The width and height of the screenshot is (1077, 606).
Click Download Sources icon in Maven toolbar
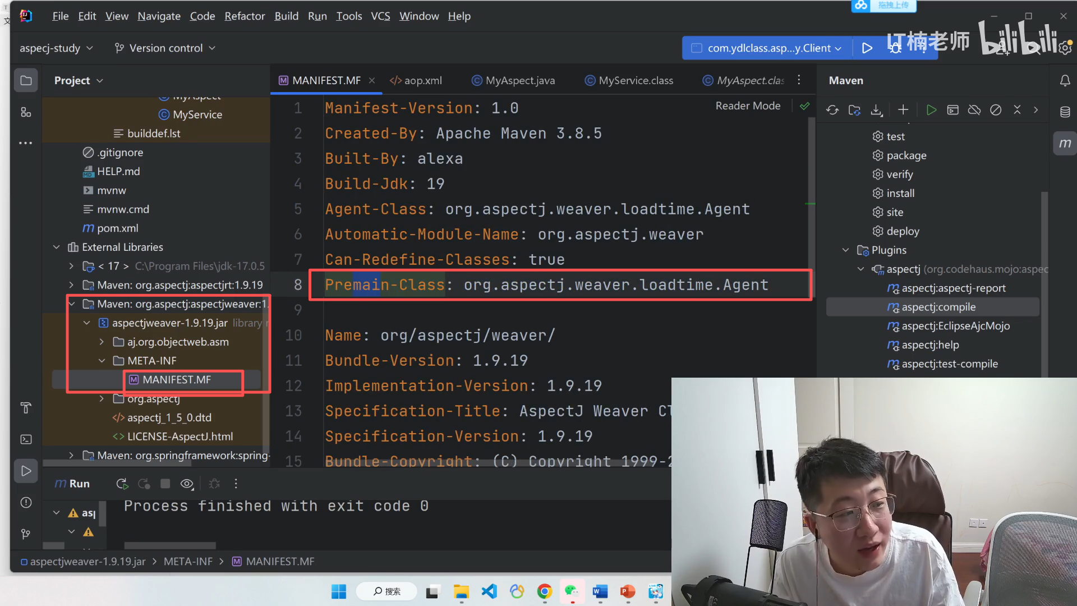tap(876, 110)
